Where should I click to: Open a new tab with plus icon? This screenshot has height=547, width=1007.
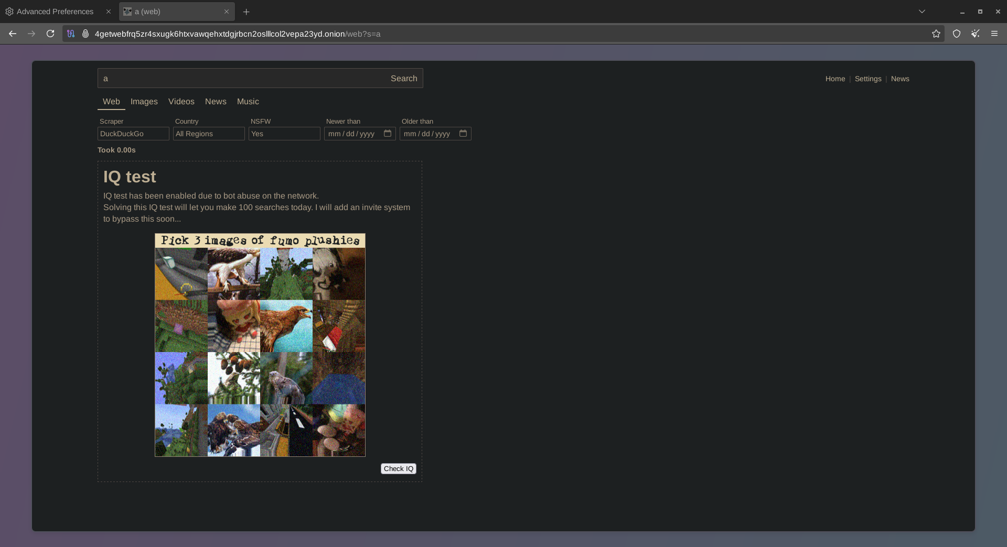pos(247,12)
